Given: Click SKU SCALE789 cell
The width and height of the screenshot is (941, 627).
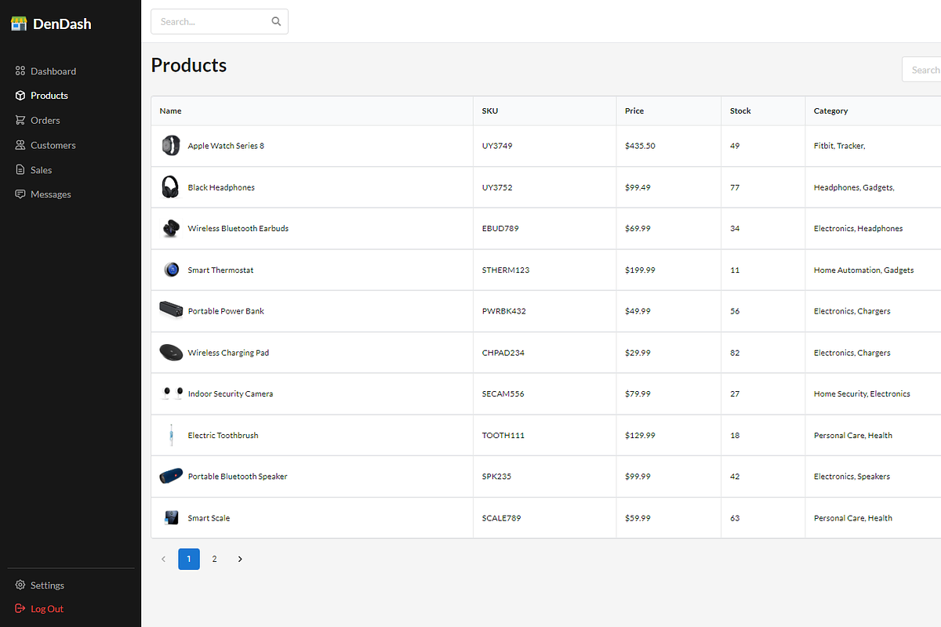Looking at the screenshot, I should click(x=501, y=518).
